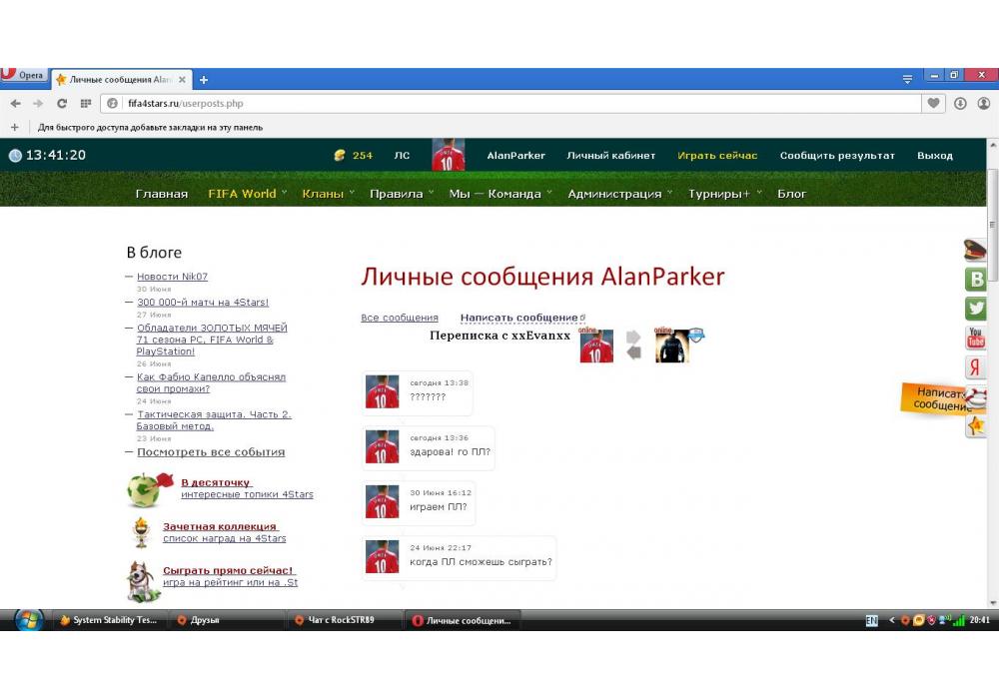Click the address bar with fifa4stars.ru URL

pyautogui.click(x=499, y=103)
